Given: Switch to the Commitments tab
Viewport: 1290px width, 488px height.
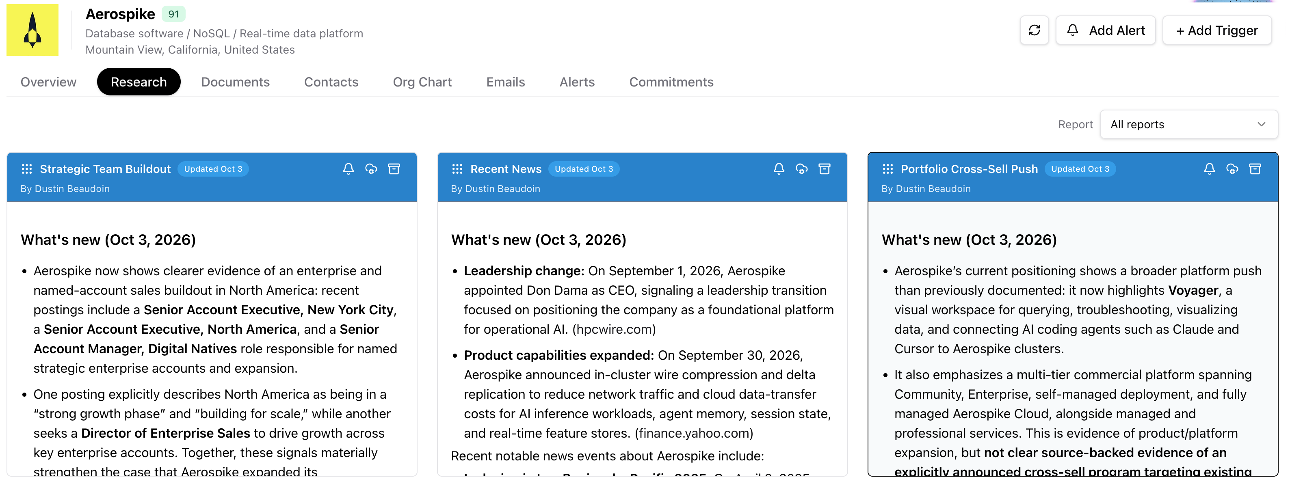Looking at the screenshot, I should pyautogui.click(x=671, y=82).
